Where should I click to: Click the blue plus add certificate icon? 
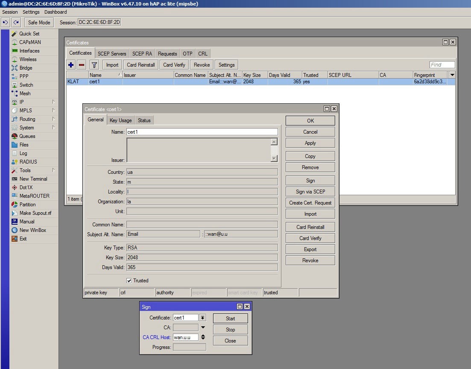tap(71, 65)
